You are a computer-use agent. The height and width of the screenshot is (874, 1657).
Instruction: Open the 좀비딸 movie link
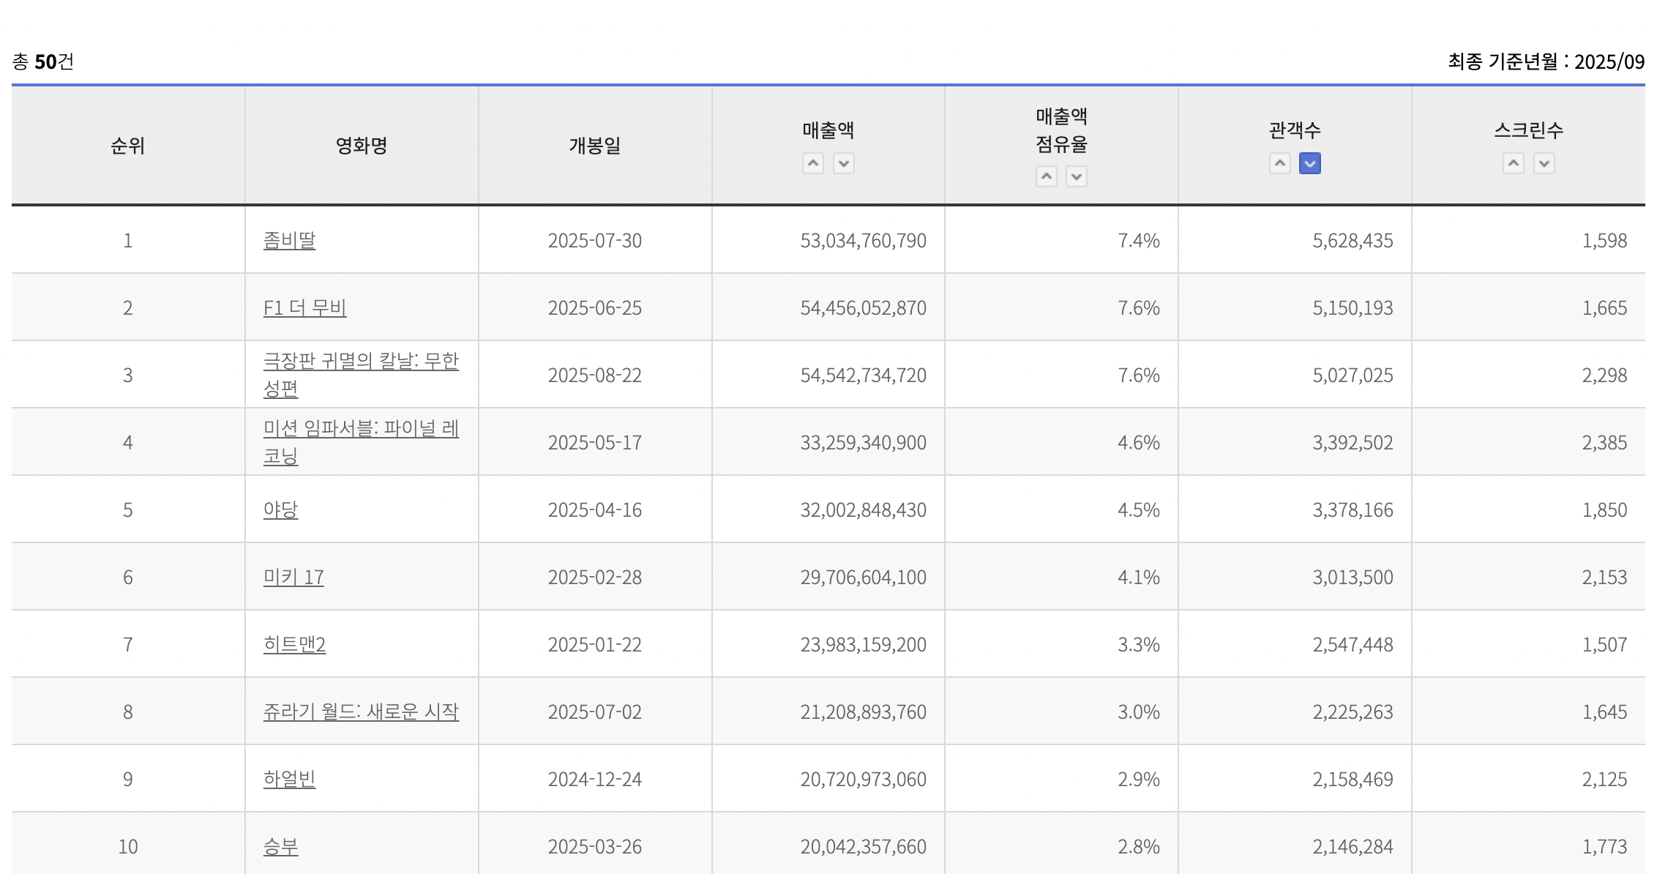(289, 240)
